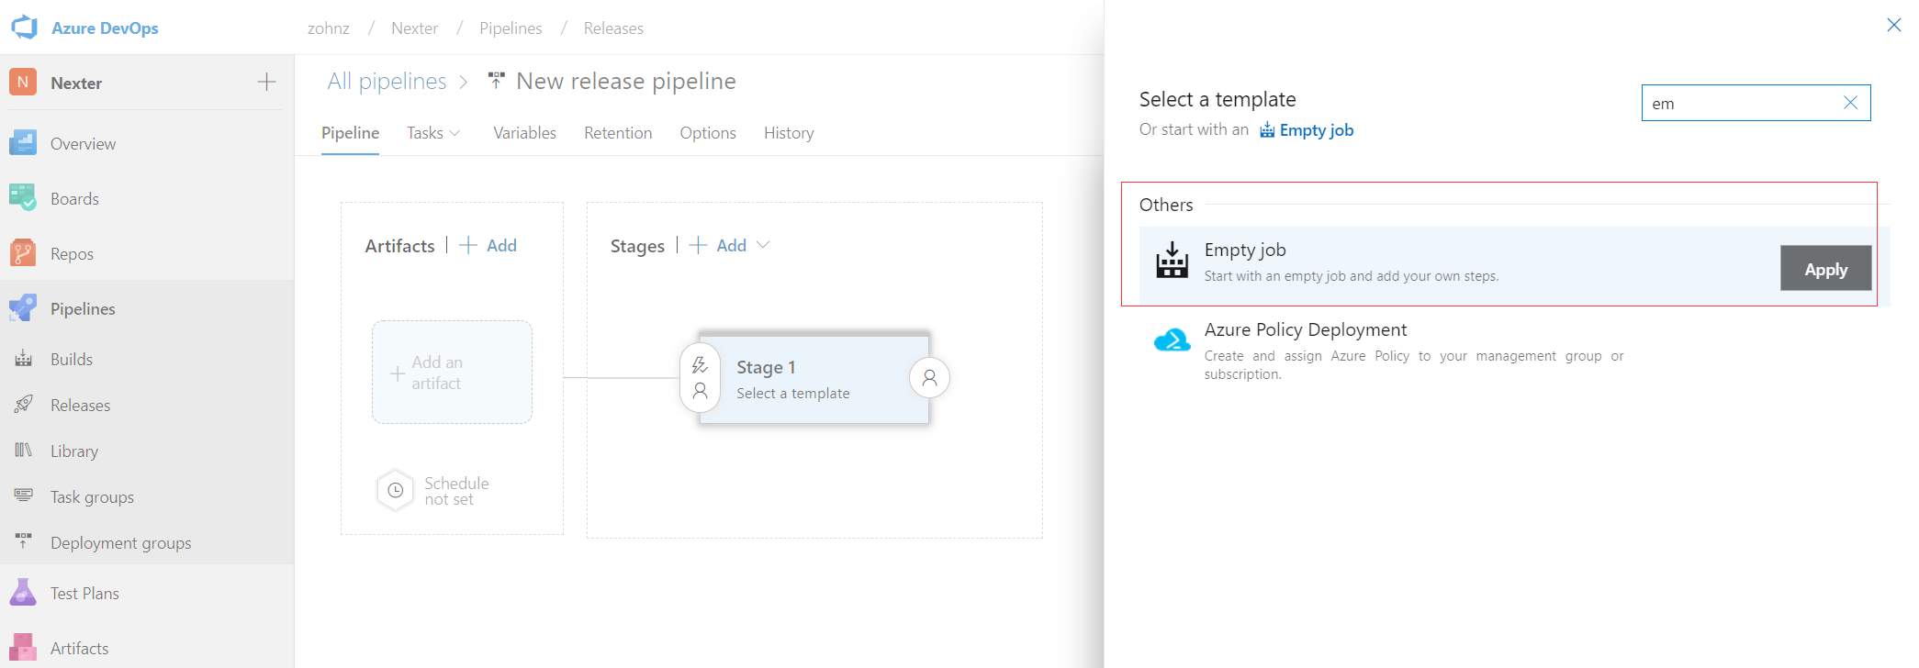
Task: Switch to the Variables tab
Action: coord(524,133)
